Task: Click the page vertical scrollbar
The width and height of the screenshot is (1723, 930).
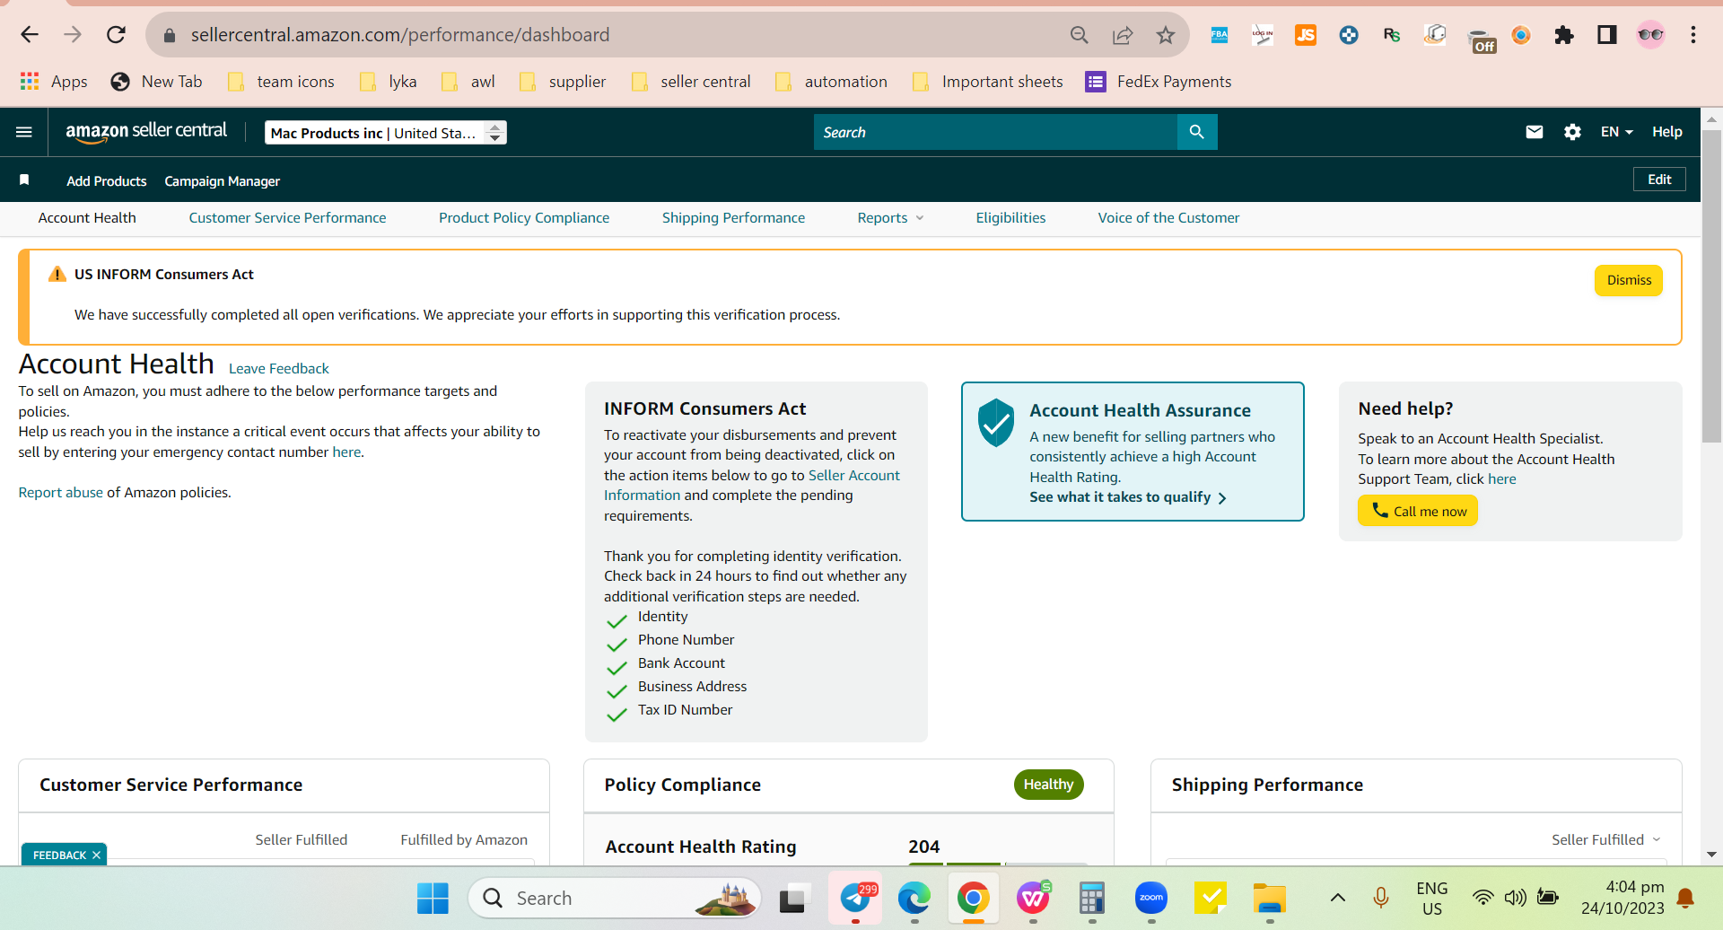Action: coord(1711,287)
